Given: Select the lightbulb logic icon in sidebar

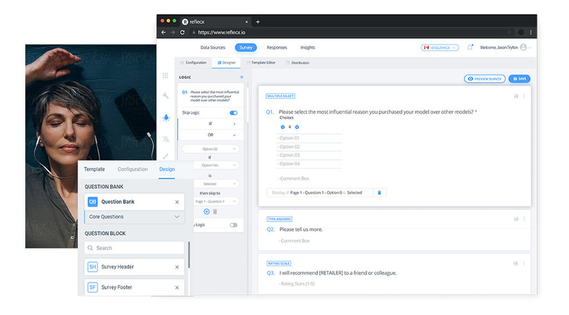Looking at the screenshot, I should click(166, 117).
